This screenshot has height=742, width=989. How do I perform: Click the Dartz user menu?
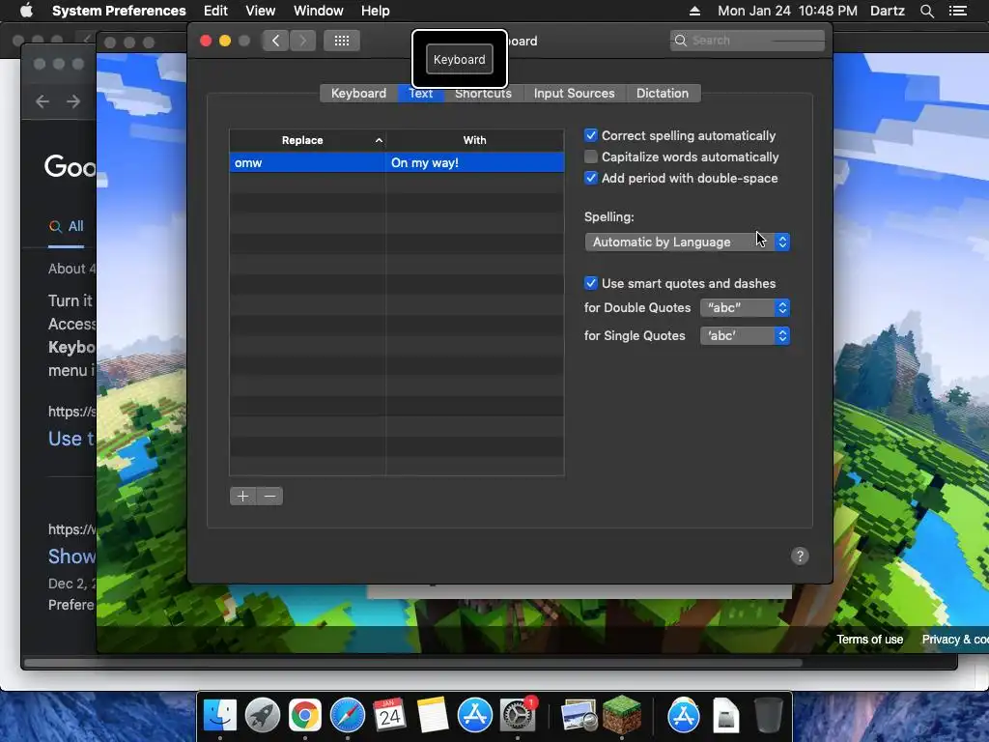click(x=888, y=11)
